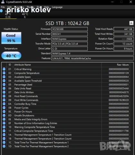
Task: Select raw value 000000000AEE7E
Action: pyautogui.click(x=119, y=92)
